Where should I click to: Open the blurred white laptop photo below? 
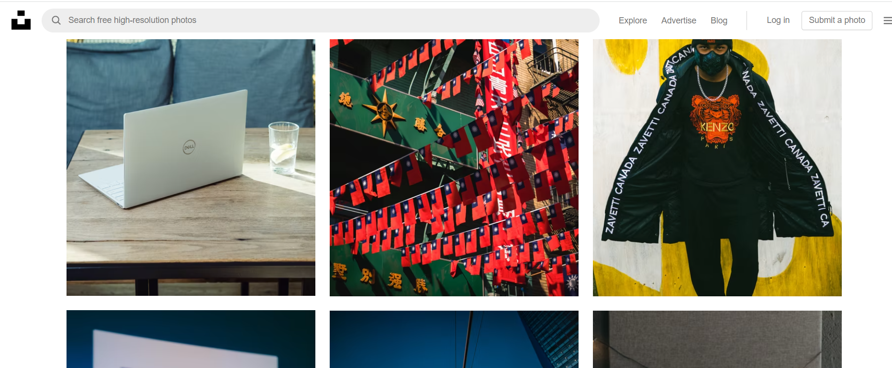(x=191, y=339)
